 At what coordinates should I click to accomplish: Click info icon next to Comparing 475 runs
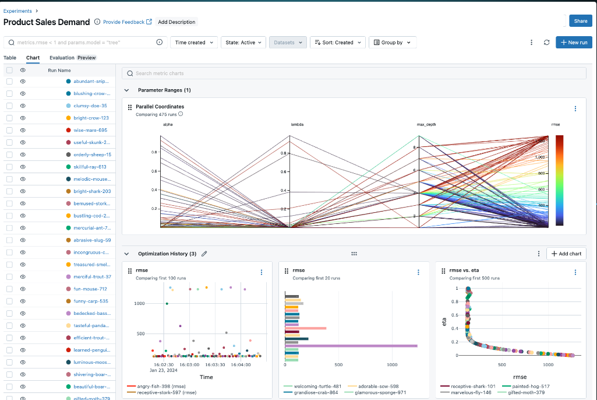tap(181, 114)
